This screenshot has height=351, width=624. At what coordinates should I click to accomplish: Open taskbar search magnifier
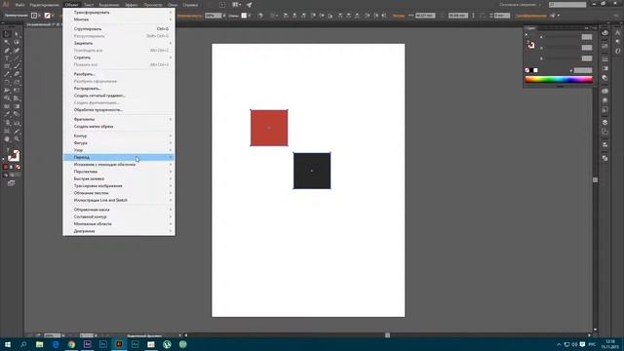coord(23,344)
